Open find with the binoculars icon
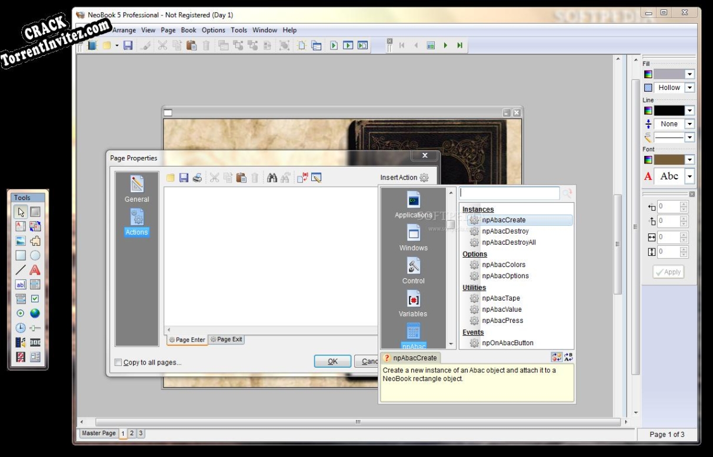Screen dimensions: 713x457 (272, 178)
